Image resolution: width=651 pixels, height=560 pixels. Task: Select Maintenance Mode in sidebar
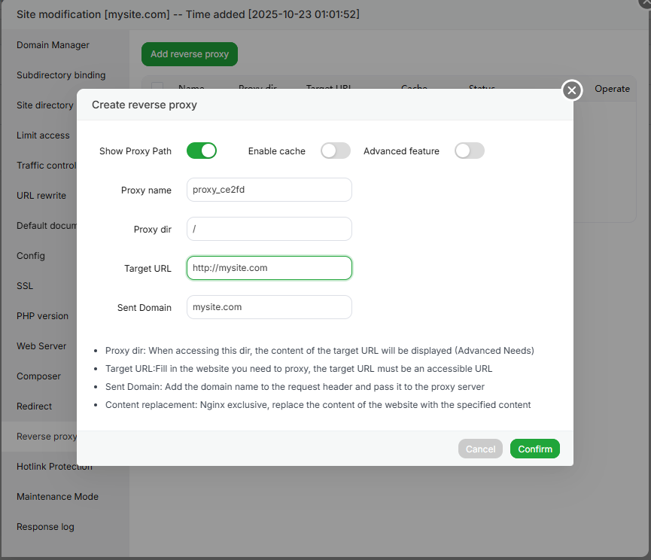click(x=57, y=497)
